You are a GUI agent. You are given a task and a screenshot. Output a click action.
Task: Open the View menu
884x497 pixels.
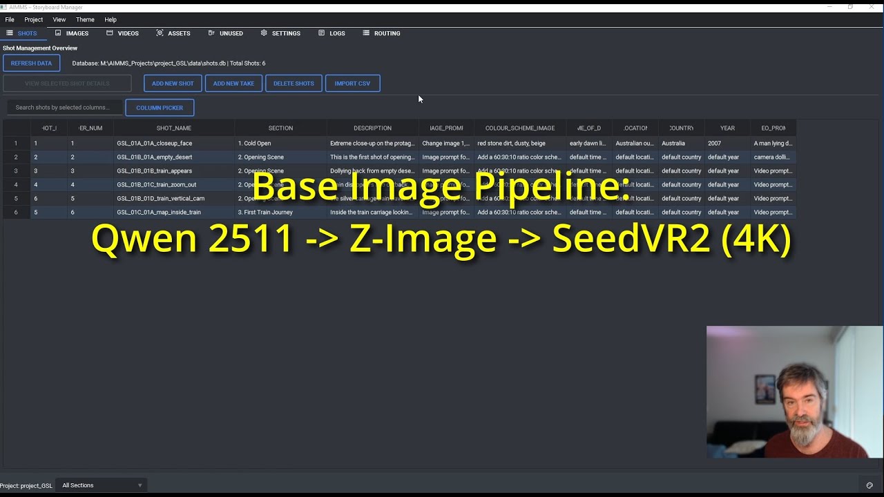coord(59,19)
